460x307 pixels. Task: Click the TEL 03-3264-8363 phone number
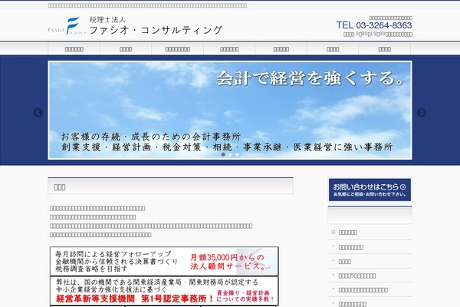click(374, 25)
